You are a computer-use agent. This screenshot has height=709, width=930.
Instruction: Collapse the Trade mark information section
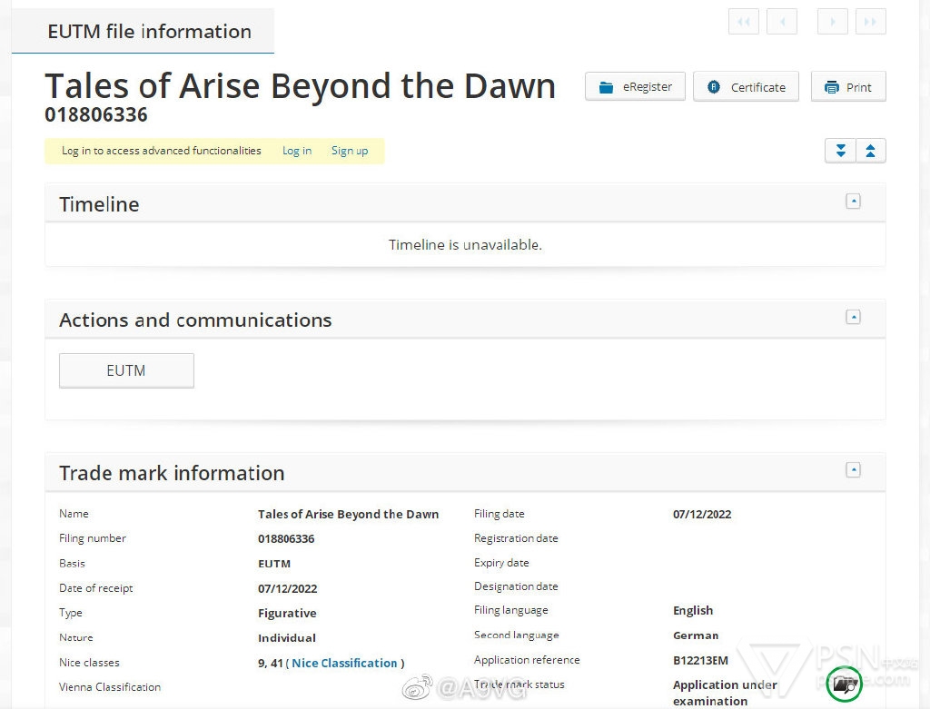[x=853, y=470]
